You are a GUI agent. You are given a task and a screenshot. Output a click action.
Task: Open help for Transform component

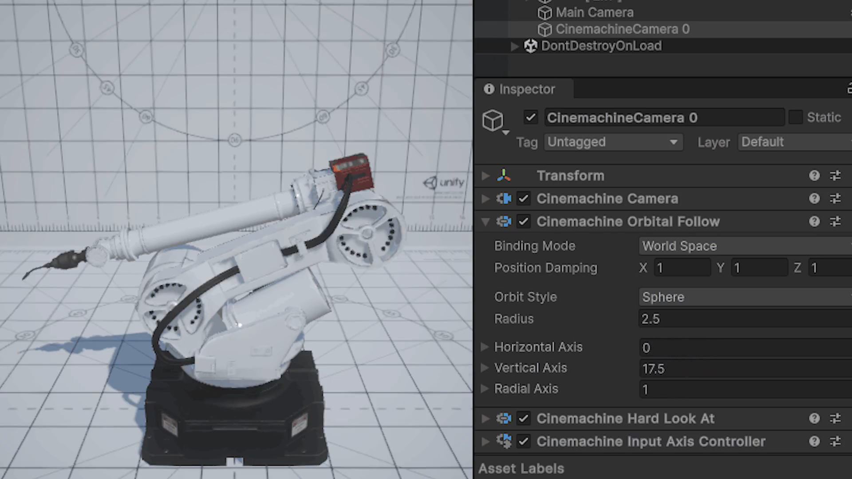(814, 176)
